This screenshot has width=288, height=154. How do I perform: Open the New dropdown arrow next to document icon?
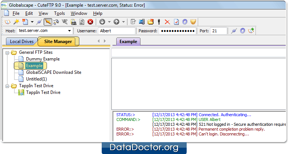[32, 22]
